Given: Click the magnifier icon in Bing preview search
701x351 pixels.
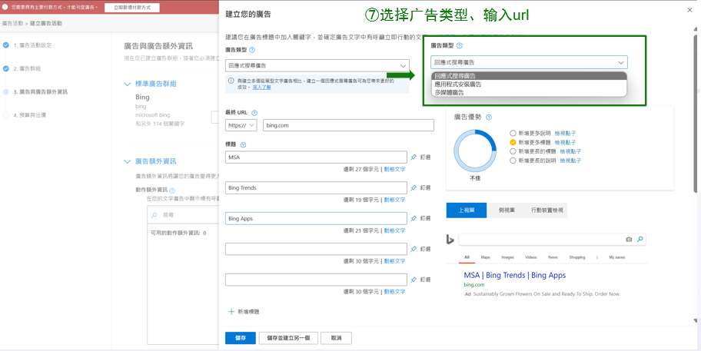Looking at the screenshot, I should (640, 240).
